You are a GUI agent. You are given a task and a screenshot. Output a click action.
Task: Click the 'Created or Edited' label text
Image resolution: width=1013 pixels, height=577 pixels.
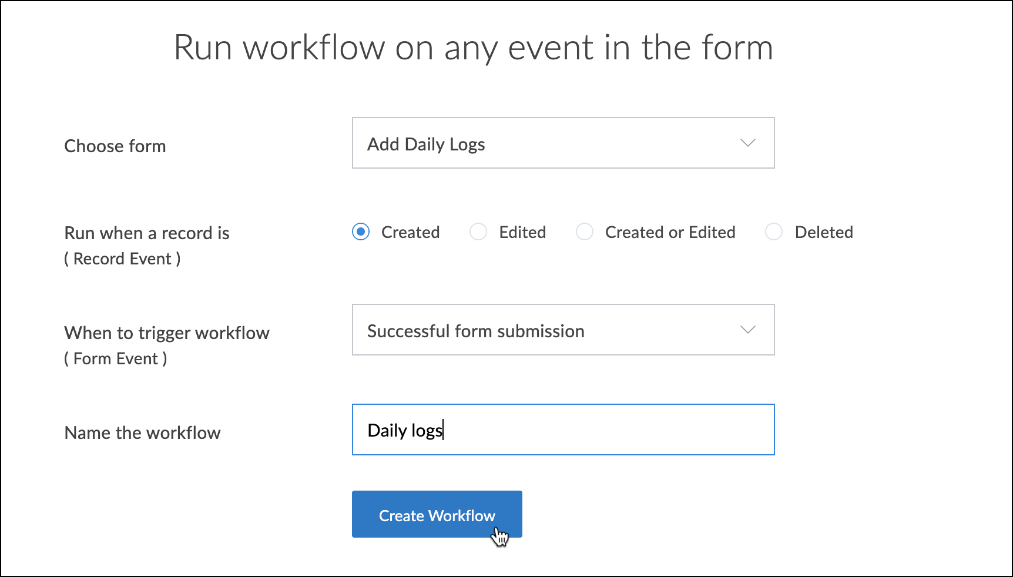(670, 233)
